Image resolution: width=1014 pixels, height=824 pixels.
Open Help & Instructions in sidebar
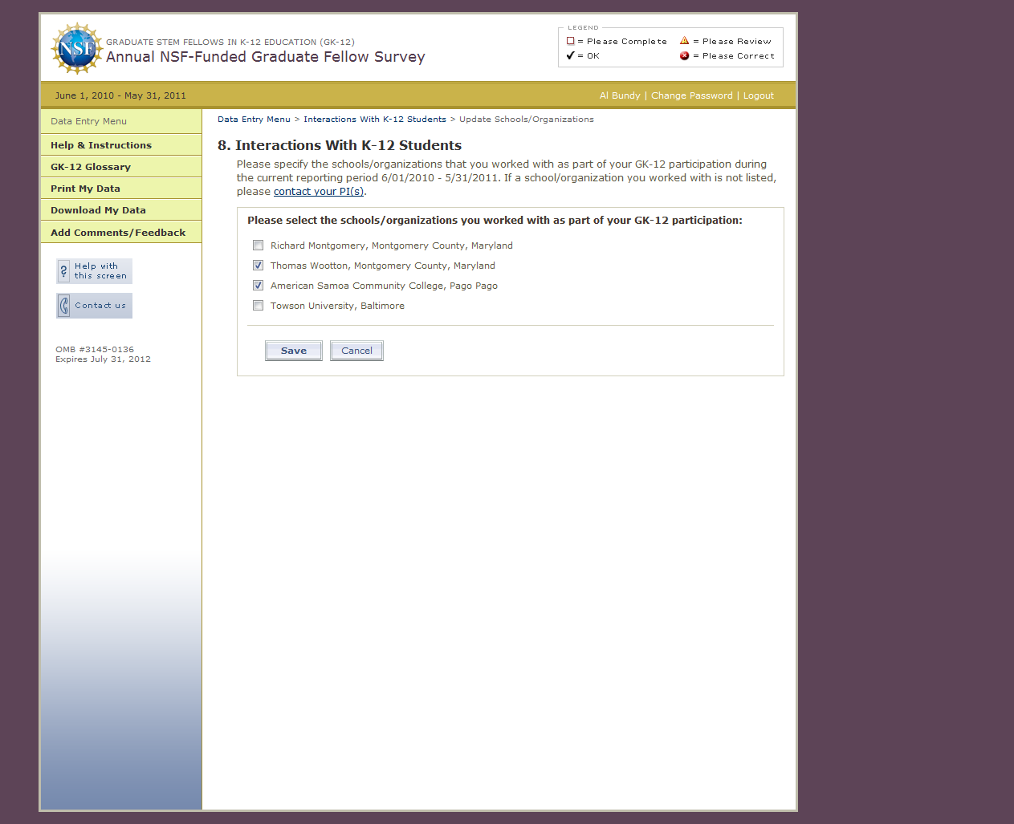[101, 145]
